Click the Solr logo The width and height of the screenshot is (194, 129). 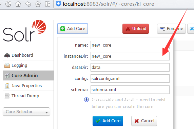coord(24,30)
